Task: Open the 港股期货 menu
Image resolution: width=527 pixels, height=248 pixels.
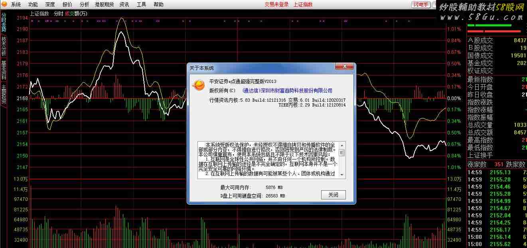Action: [x=104, y=5]
